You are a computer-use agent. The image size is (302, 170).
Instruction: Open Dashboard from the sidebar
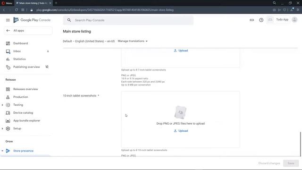coord(20,43)
